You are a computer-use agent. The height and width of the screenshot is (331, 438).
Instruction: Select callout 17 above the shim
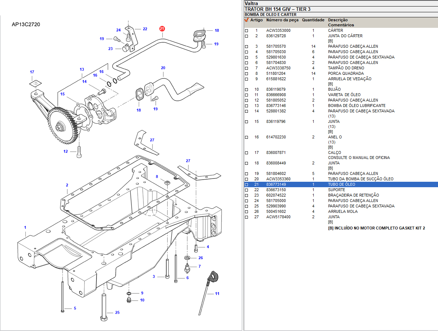tap(32, 72)
